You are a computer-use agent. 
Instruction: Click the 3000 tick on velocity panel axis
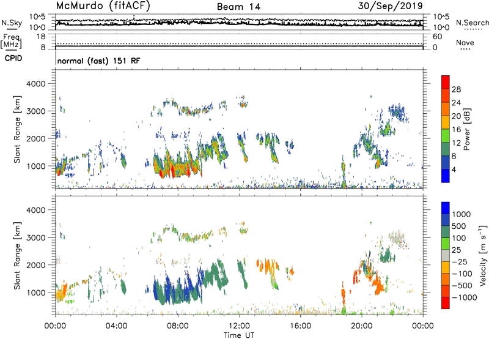point(35,237)
